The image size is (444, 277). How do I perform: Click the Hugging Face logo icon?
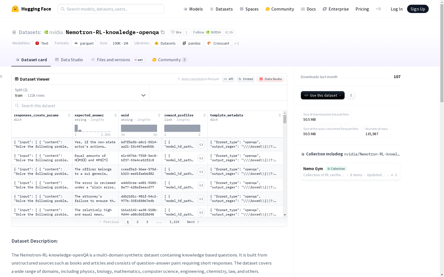[15, 9]
